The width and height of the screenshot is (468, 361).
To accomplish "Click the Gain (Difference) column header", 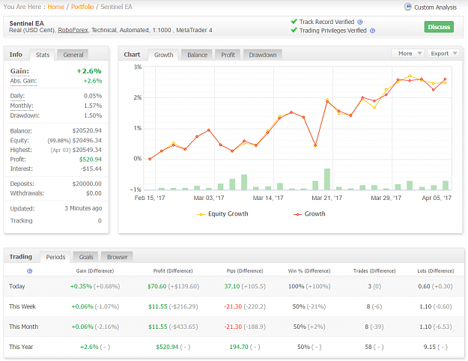I will (95, 271).
